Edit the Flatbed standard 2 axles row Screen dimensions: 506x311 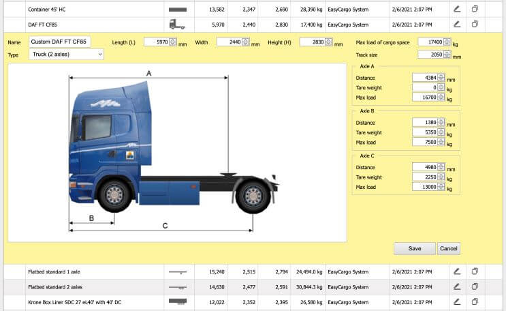457,286
